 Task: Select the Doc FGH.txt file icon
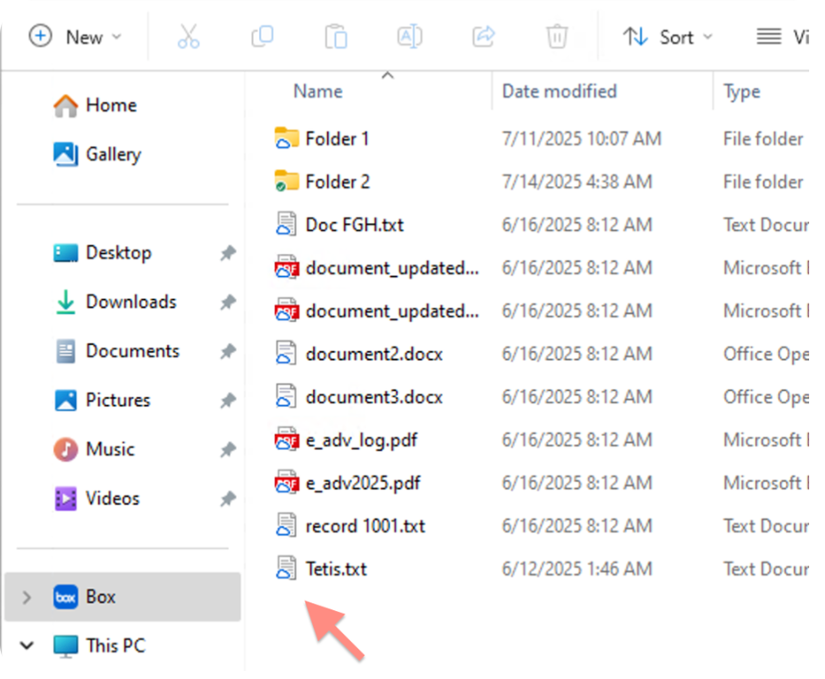(286, 225)
